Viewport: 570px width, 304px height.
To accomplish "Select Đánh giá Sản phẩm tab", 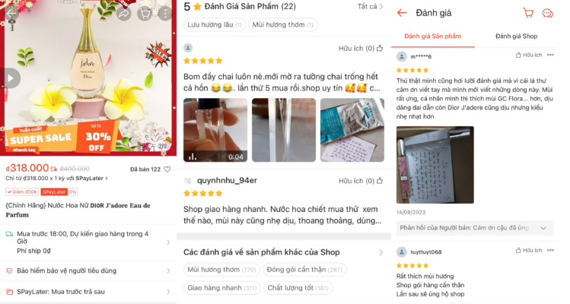I will click(432, 36).
